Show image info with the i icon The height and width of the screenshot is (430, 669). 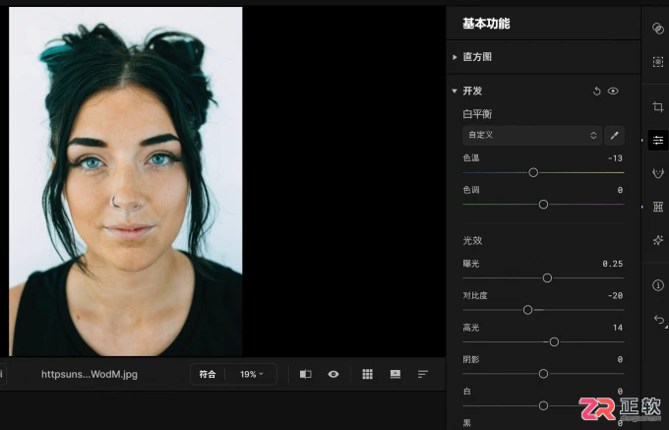[x=658, y=285]
